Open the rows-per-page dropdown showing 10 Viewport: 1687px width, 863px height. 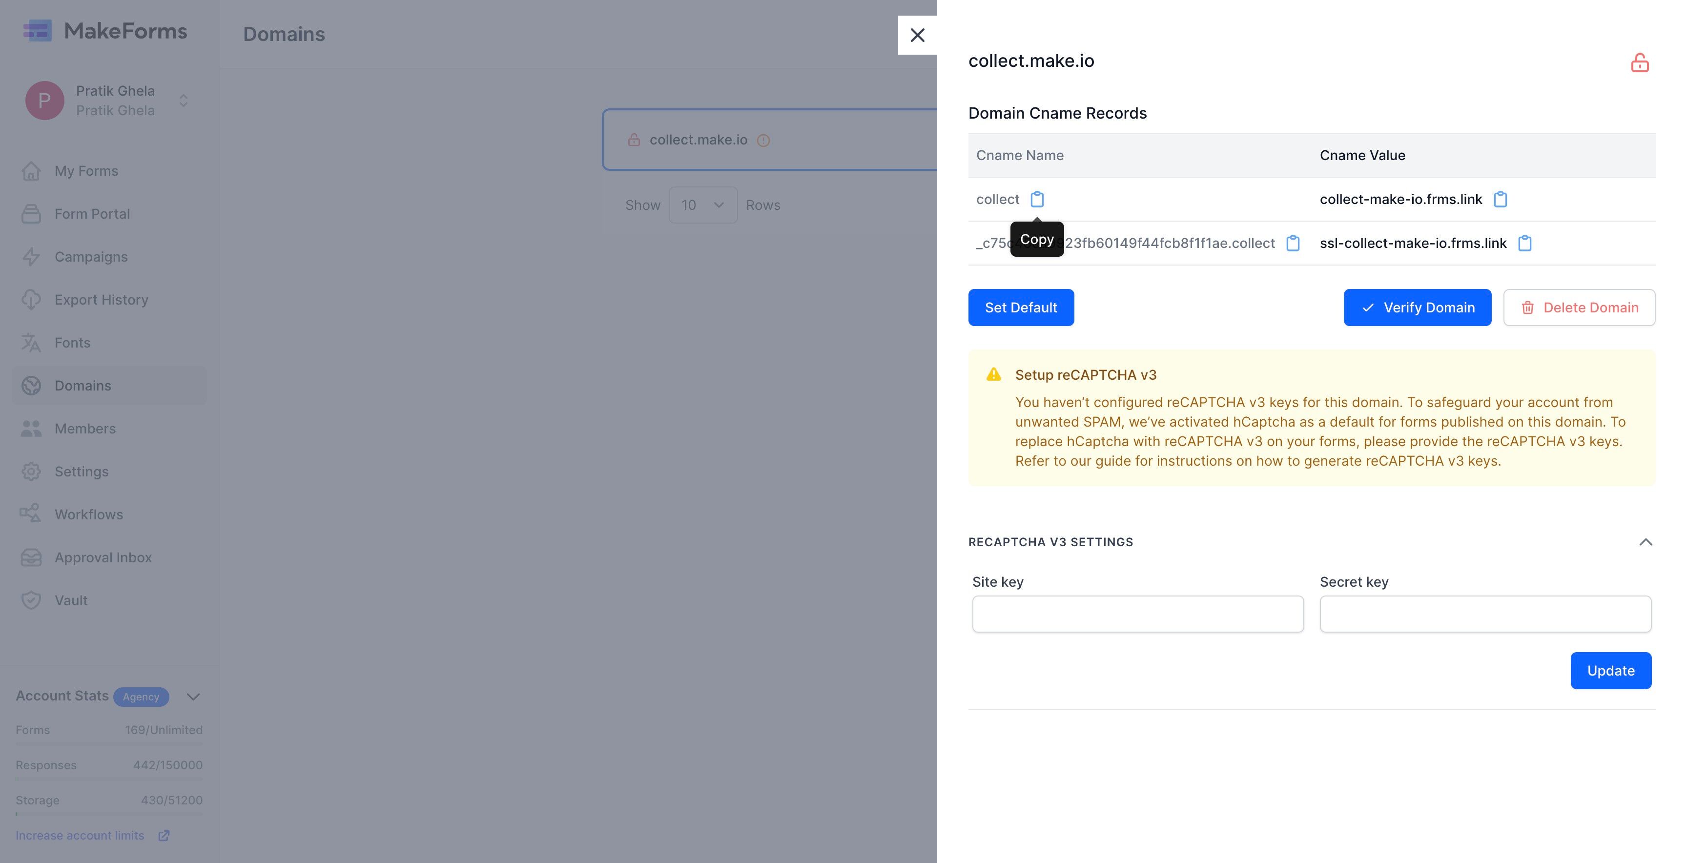point(703,205)
